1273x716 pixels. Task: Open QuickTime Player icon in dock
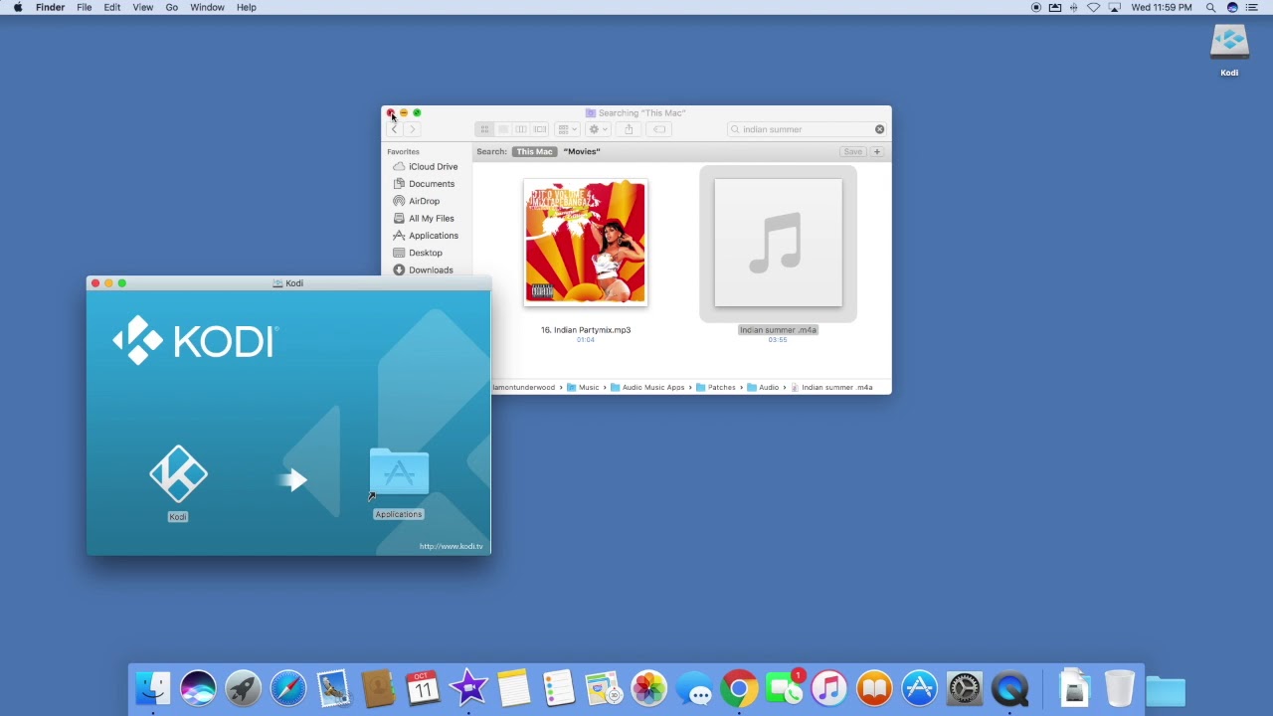(x=1009, y=688)
